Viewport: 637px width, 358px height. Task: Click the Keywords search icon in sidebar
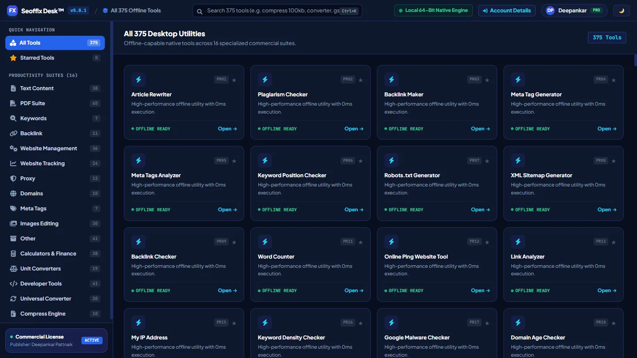pyautogui.click(x=13, y=118)
